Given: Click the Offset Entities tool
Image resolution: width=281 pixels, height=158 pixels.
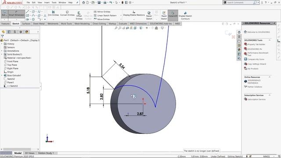Looking at the screenshot, I should tap(79, 15).
